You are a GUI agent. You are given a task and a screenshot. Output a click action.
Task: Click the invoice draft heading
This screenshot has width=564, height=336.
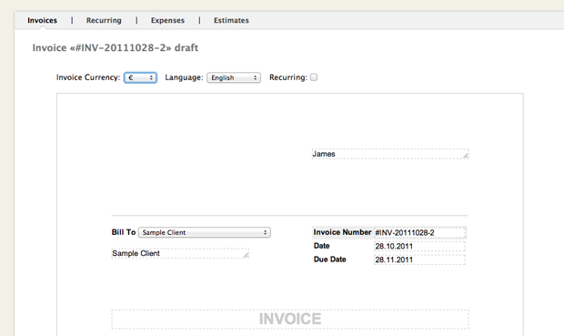tap(116, 48)
